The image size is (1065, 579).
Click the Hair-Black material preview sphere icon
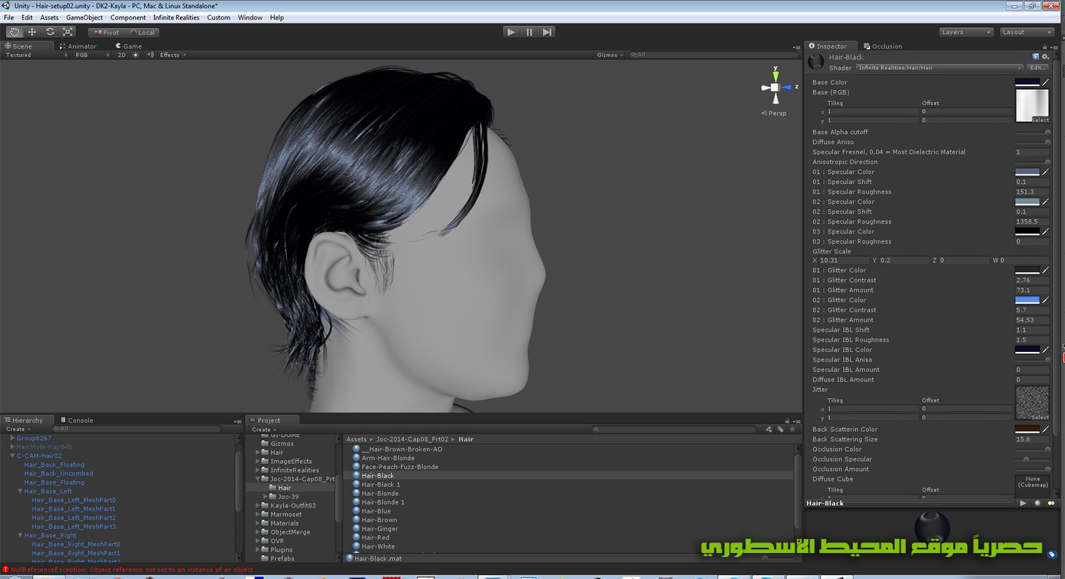[x=816, y=62]
